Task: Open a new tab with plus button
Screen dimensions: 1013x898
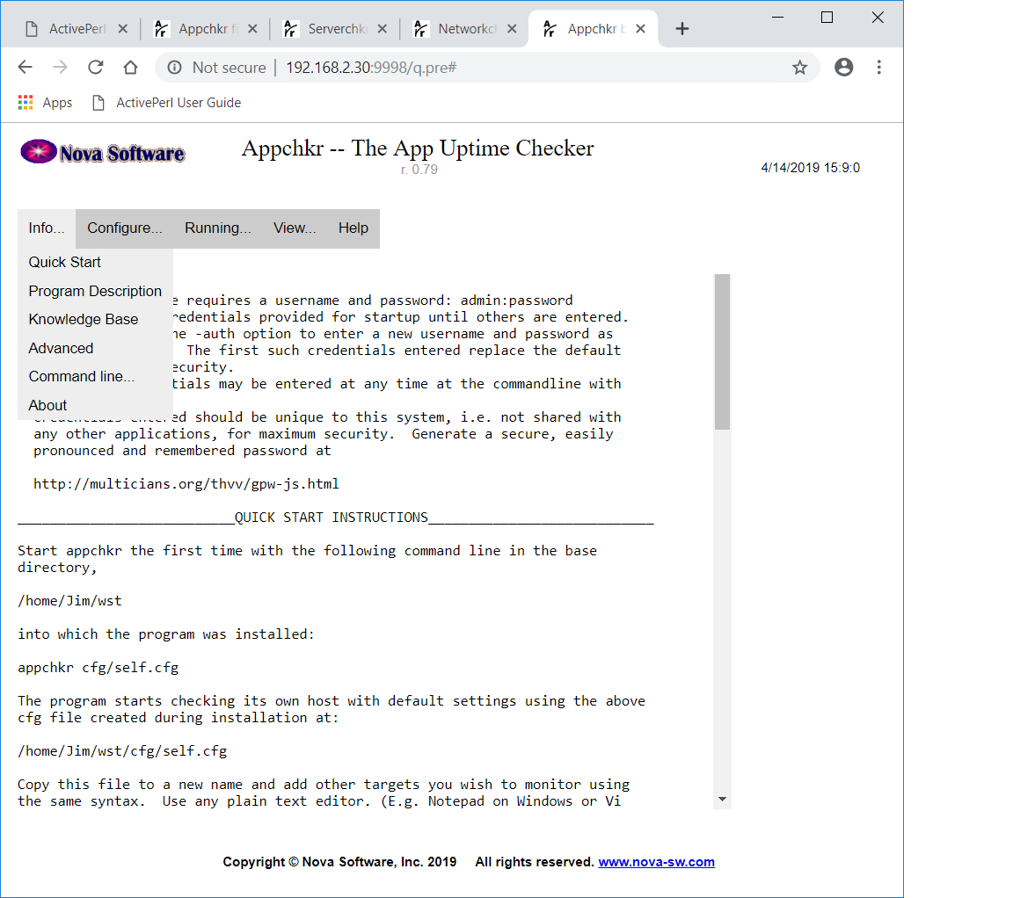Action: tap(682, 28)
